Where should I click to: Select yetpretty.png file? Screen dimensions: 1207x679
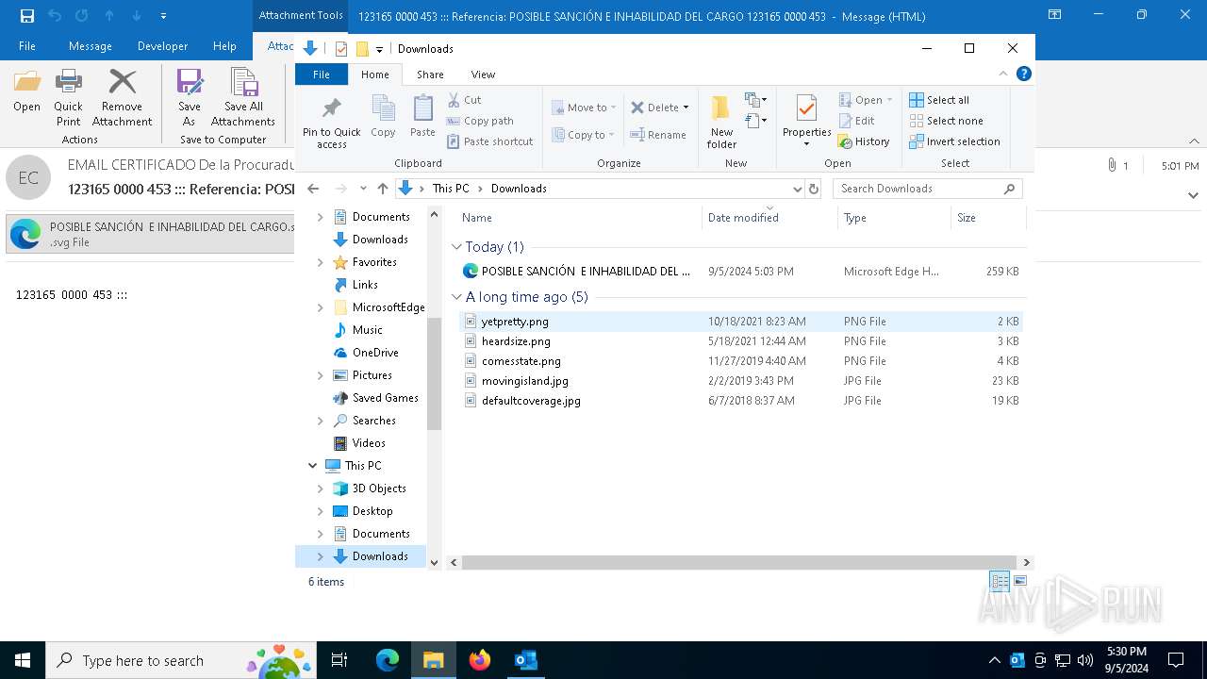(x=740, y=322)
